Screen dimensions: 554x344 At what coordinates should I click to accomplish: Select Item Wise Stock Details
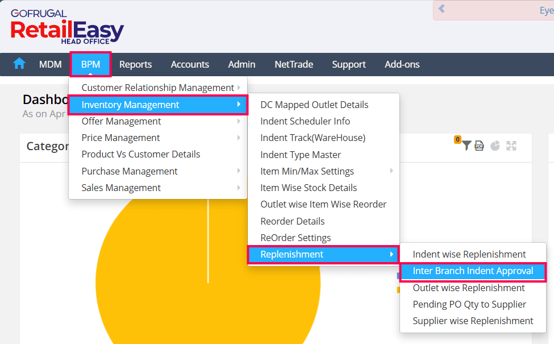pos(324,188)
